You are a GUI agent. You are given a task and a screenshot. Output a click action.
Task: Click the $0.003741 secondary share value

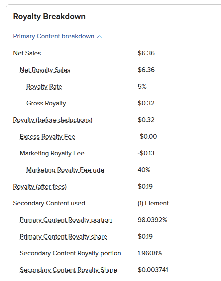(x=153, y=270)
